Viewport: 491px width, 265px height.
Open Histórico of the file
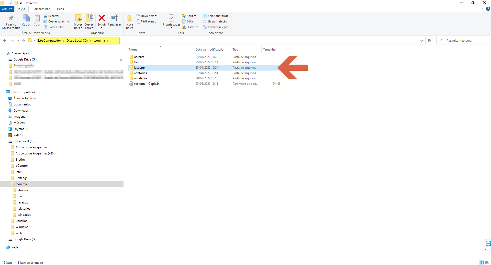pyautogui.click(x=190, y=27)
